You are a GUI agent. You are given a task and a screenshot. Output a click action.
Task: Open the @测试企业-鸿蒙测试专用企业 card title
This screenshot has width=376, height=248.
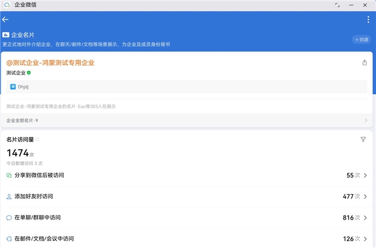(x=50, y=63)
